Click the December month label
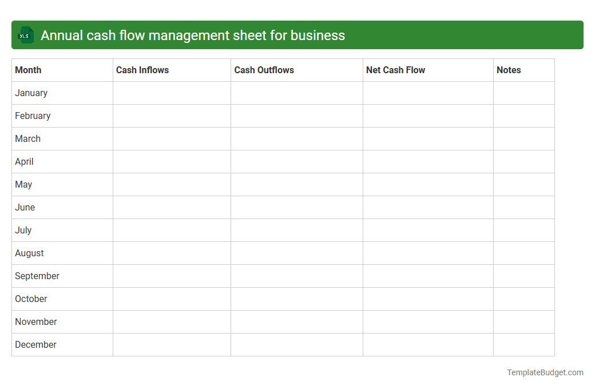 point(35,344)
